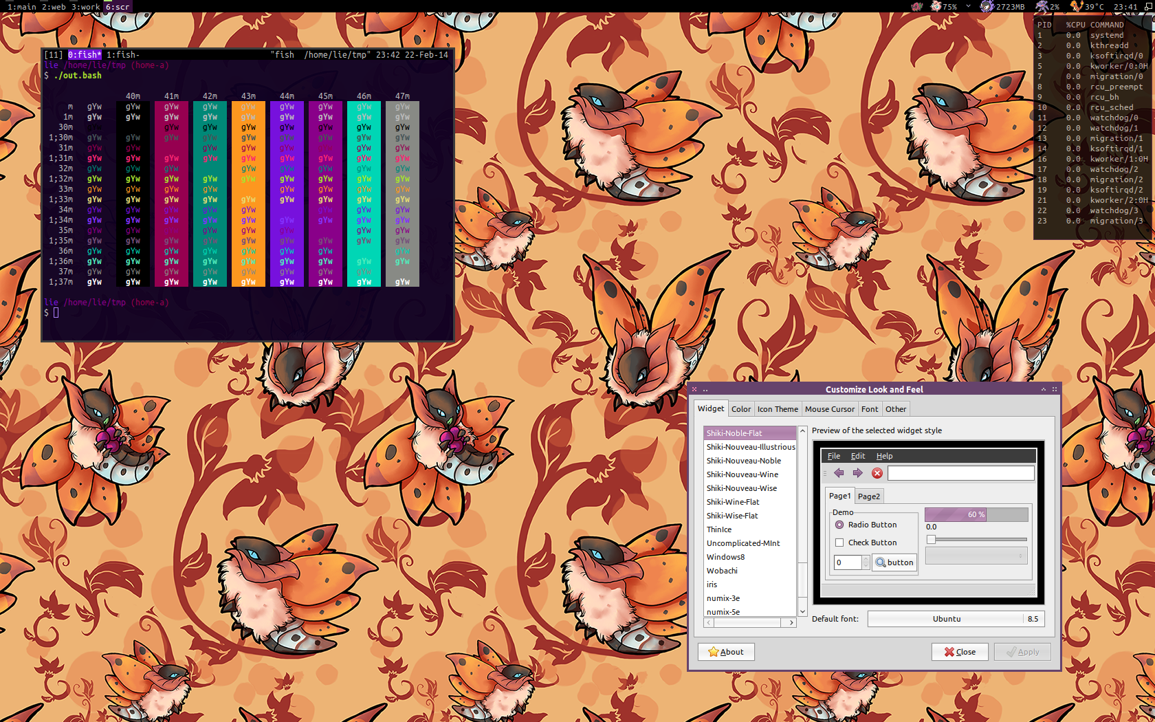Viewport: 1155px width, 722px height.
Task: Switch to workspace 2:web
Action: [54, 6]
